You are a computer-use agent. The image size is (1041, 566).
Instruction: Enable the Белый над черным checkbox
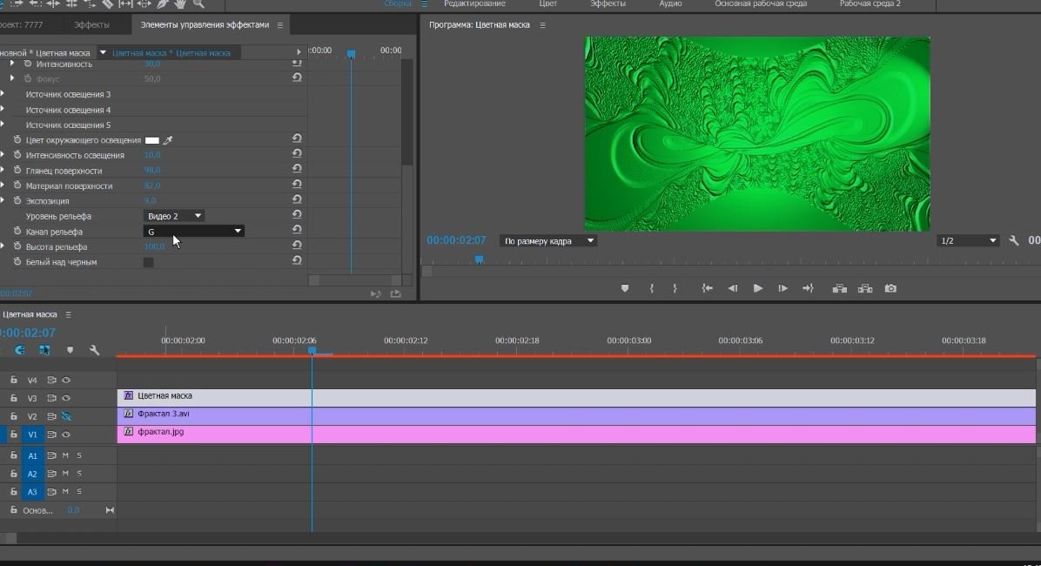[x=148, y=262]
